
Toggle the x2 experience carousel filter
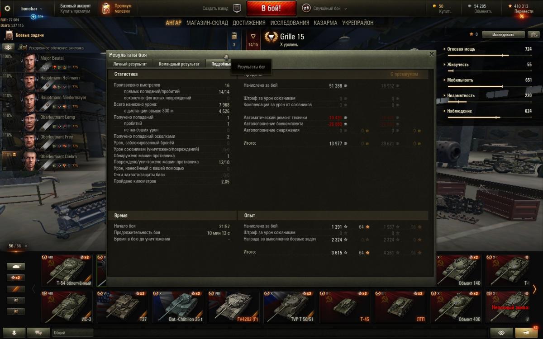pyautogui.click(x=16, y=278)
